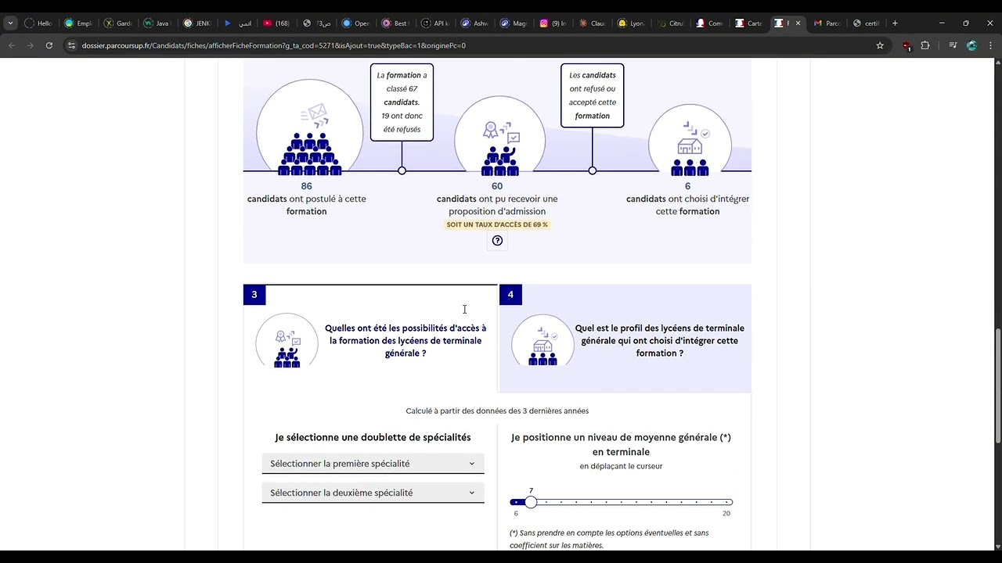Click 'Calculé à partir des données' text
Image resolution: width=1002 pixels, height=563 pixels.
tap(497, 411)
